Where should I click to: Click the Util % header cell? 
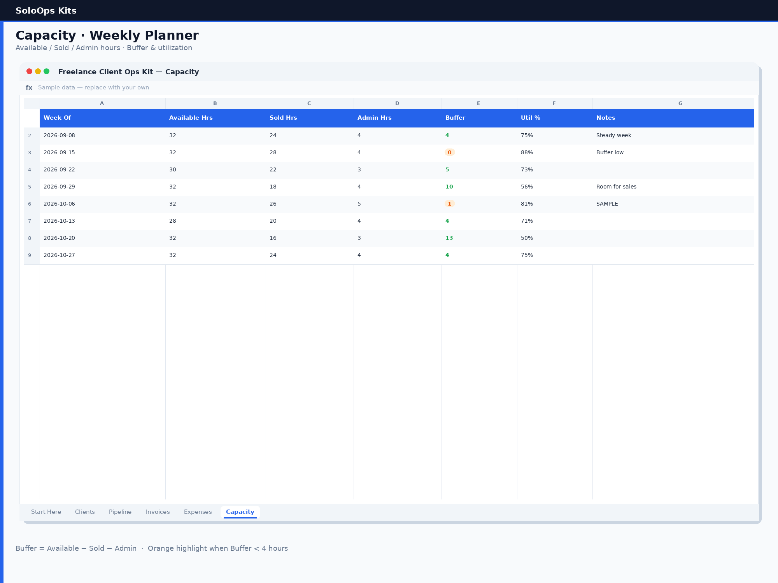click(555, 118)
